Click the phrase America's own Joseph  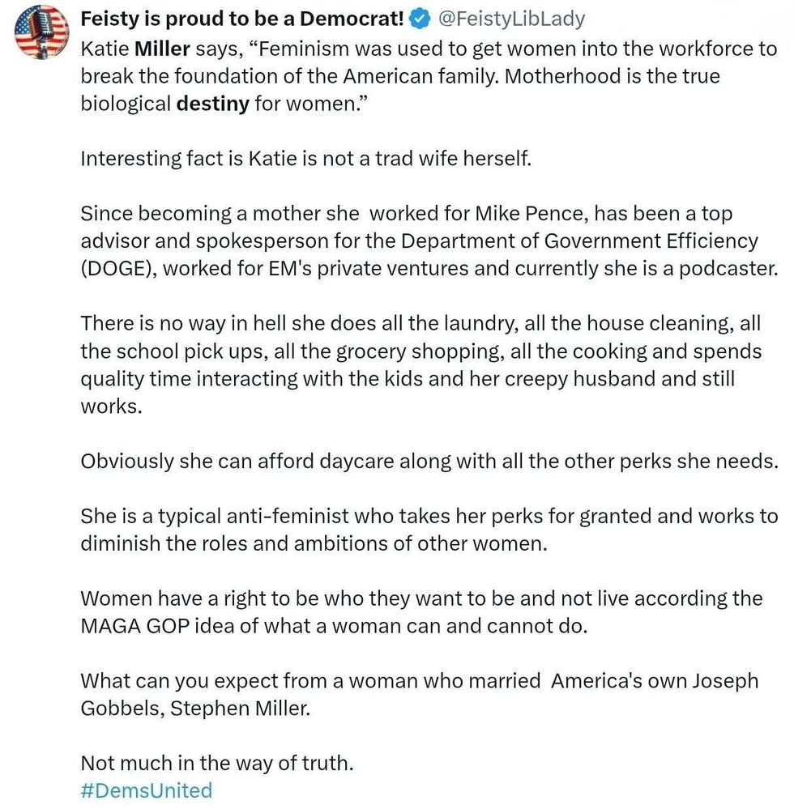655,681
